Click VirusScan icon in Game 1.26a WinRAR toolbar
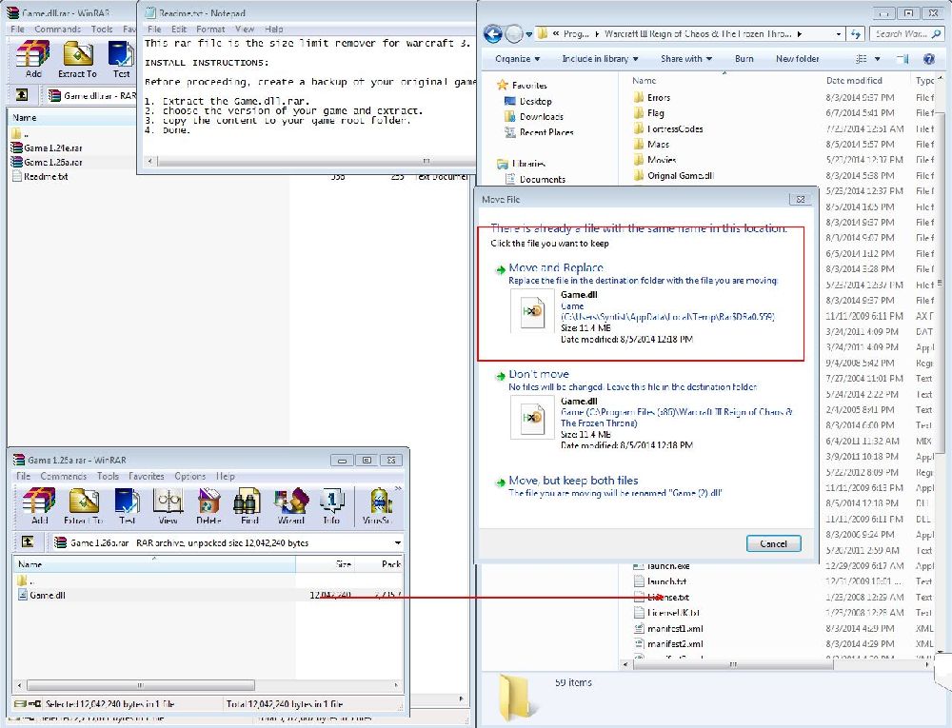The width and height of the screenshot is (952, 728). tap(378, 506)
